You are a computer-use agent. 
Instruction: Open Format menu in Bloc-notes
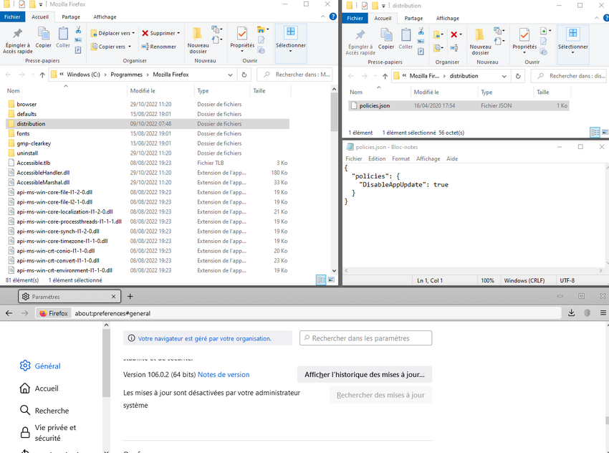point(401,158)
